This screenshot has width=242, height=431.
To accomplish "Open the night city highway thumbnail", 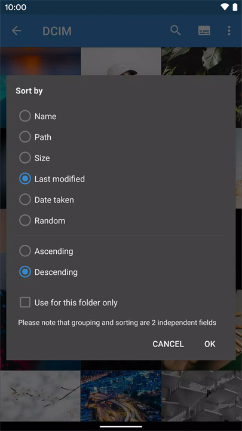I will (x=121, y=396).
